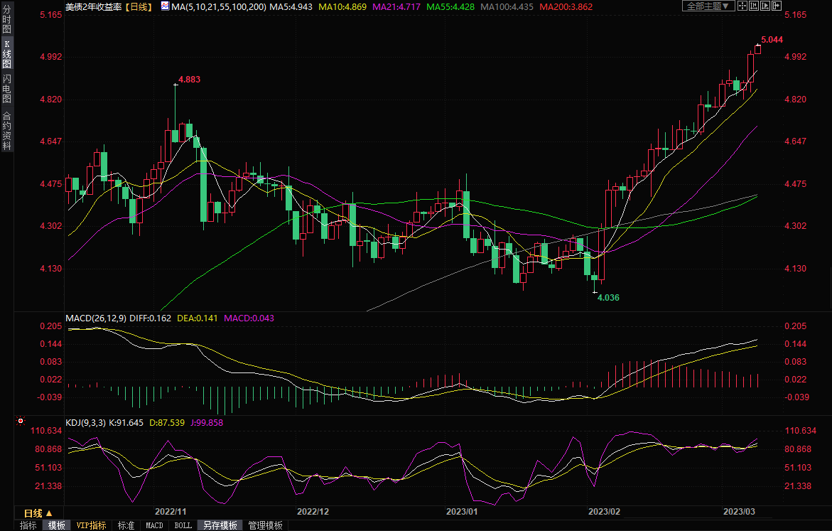This screenshot has width=832, height=531.
Task: Click the jump-to-start chart icon
Action: tap(753, 6)
